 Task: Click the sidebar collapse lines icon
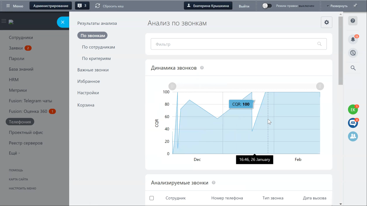pyautogui.click(x=4, y=21)
